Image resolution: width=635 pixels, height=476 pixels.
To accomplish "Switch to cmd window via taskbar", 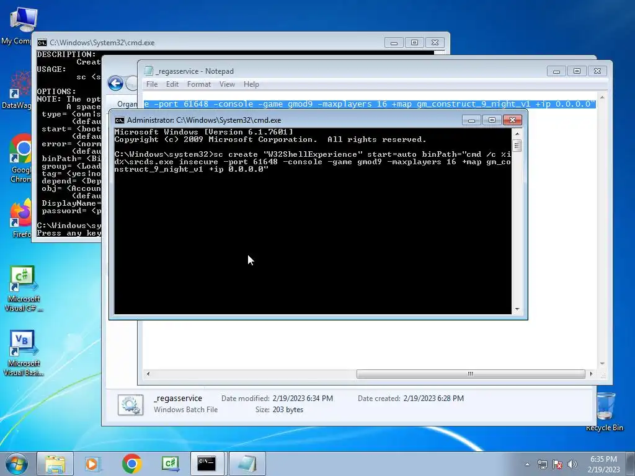I will (x=207, y=464).
